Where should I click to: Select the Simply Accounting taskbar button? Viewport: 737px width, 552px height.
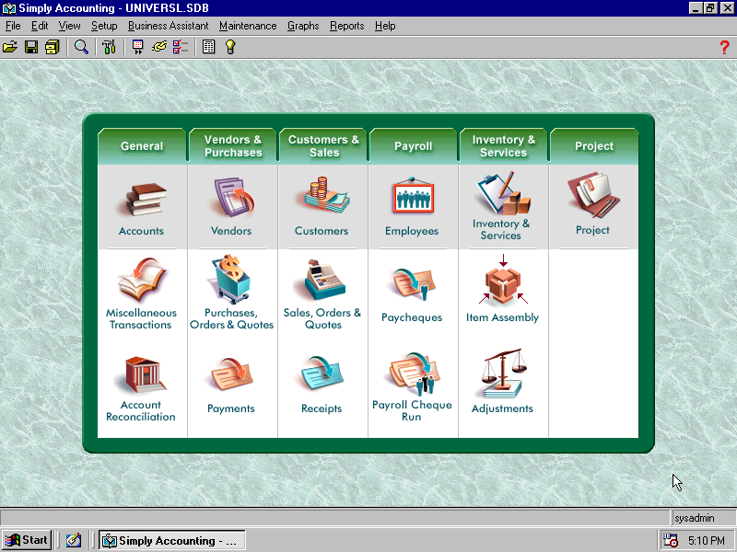tap(172, 540)
